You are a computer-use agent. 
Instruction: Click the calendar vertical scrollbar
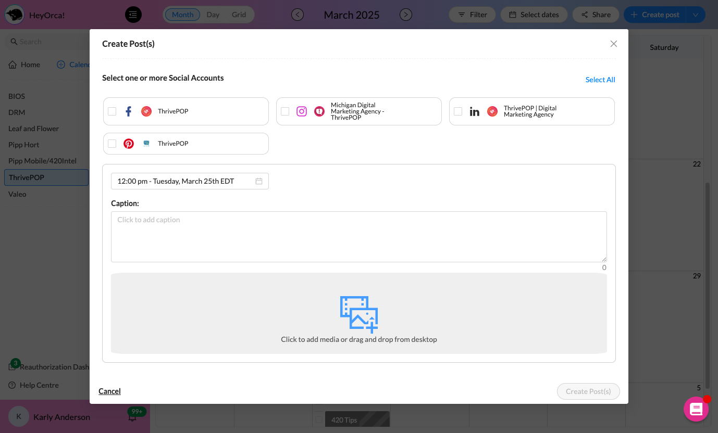point(707,285)
